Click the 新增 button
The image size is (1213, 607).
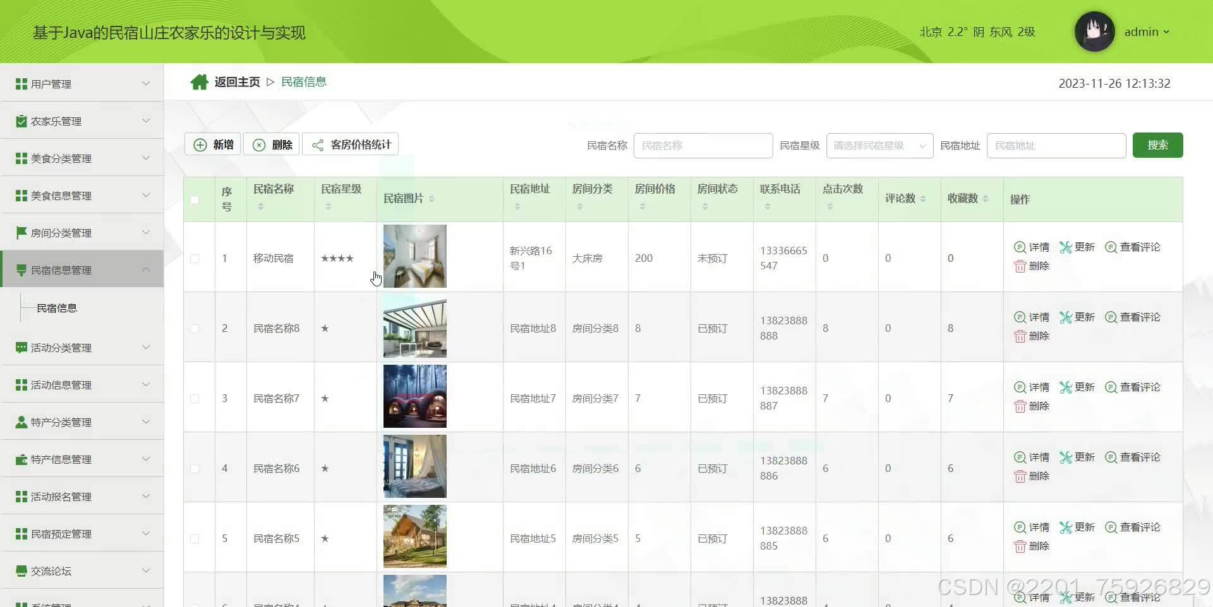213,144
